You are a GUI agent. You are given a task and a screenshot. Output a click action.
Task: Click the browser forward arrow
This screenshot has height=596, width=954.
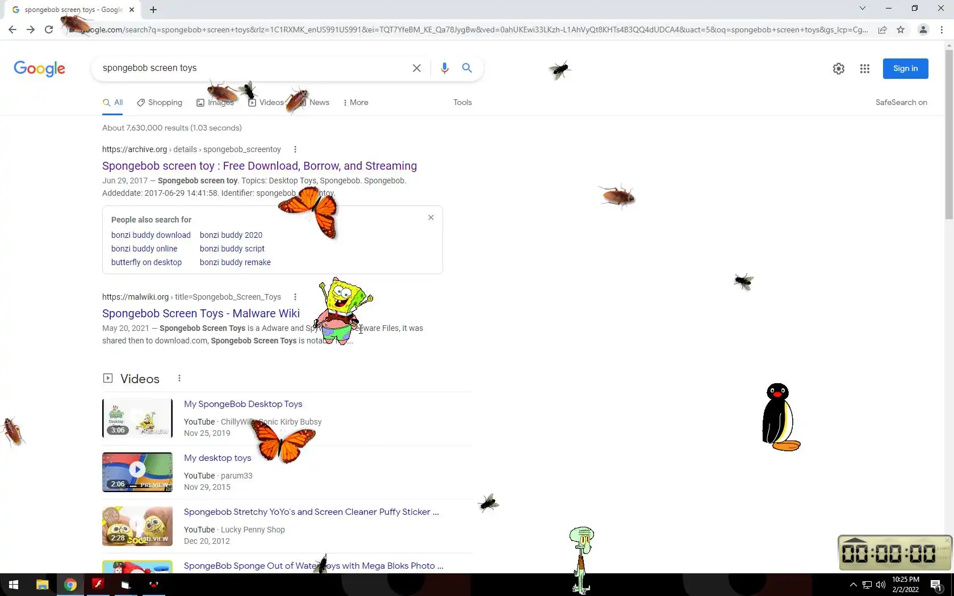click(x=31, y=30)
